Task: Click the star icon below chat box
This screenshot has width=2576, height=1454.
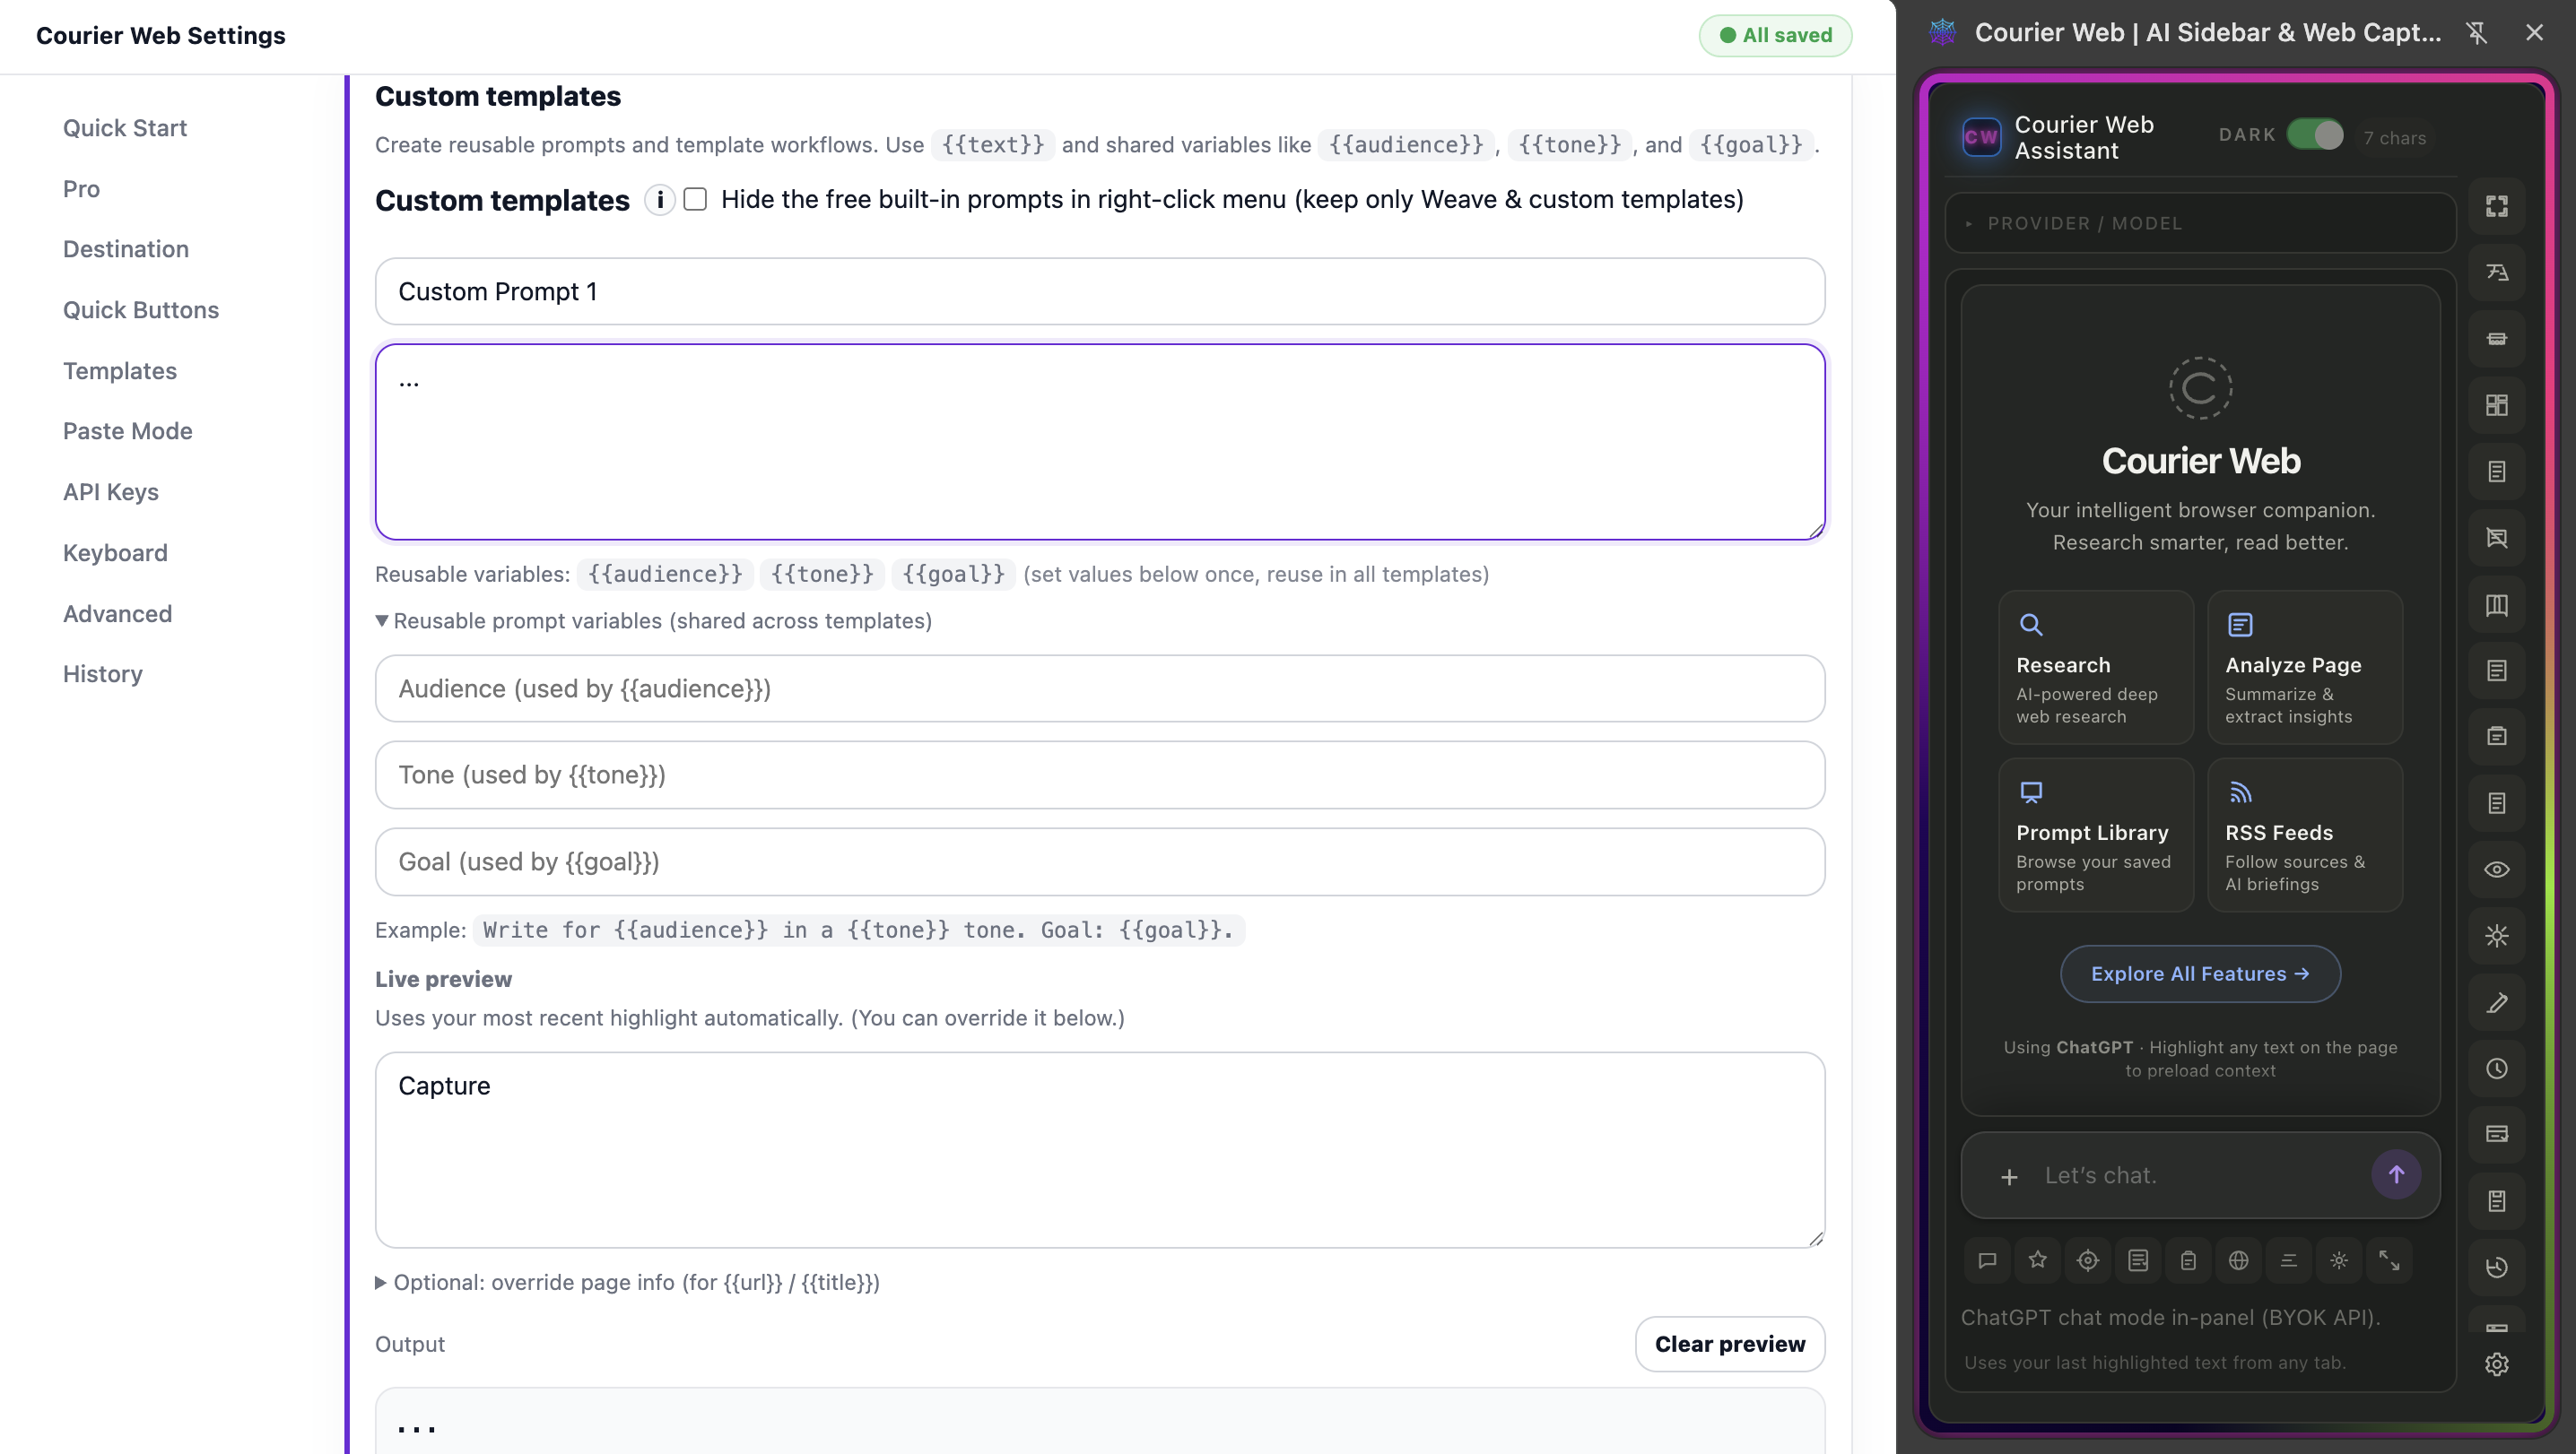Action: [x=2037, y=1260]
